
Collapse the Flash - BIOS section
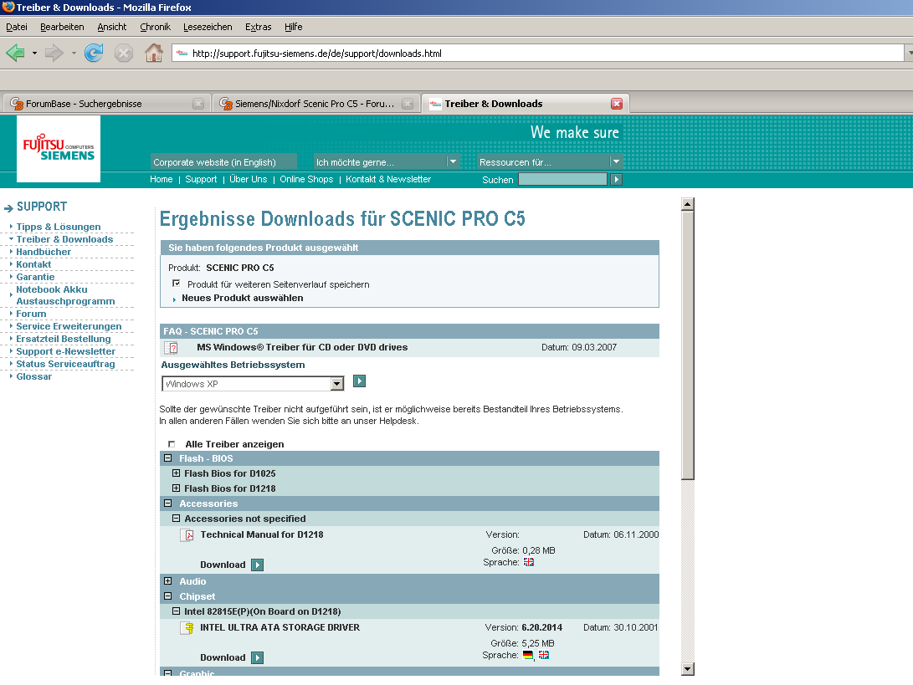[x=167, y=458]
